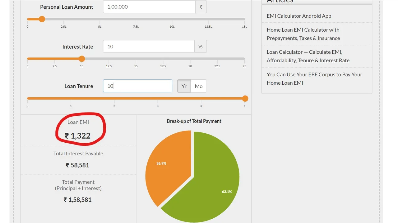Viewport: 398px width, 223px height.
Task: Click Total Interest Payable value ₹ 58,581
Action: click(78, 165)
